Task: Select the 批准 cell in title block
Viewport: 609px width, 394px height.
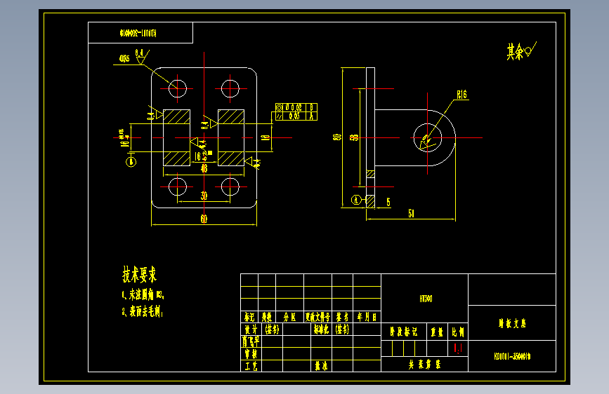Action: 321,366
